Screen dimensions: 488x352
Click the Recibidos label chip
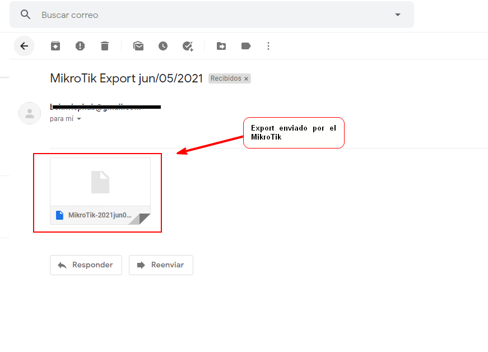[226, 78]
